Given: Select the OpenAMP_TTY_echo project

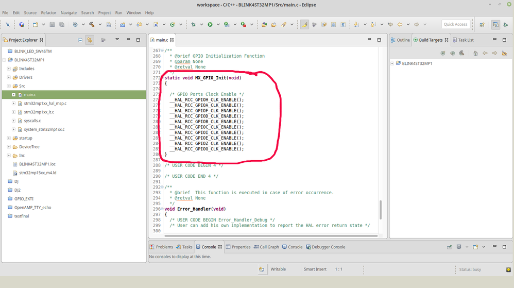Looking at the screenshot, I should pos(32,207).
